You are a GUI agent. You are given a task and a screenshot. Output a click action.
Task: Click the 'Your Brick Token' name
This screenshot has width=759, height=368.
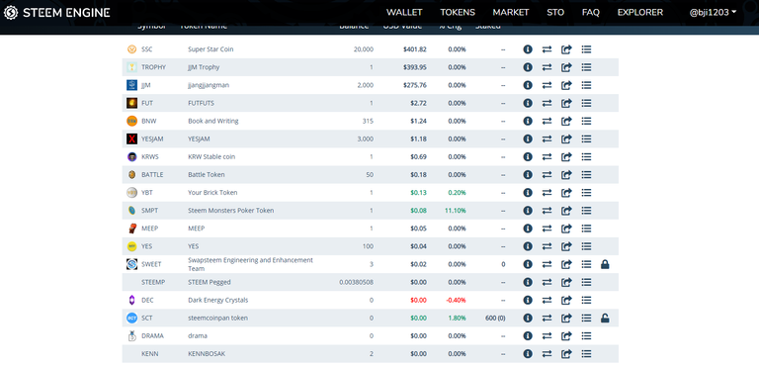point(212,193)
